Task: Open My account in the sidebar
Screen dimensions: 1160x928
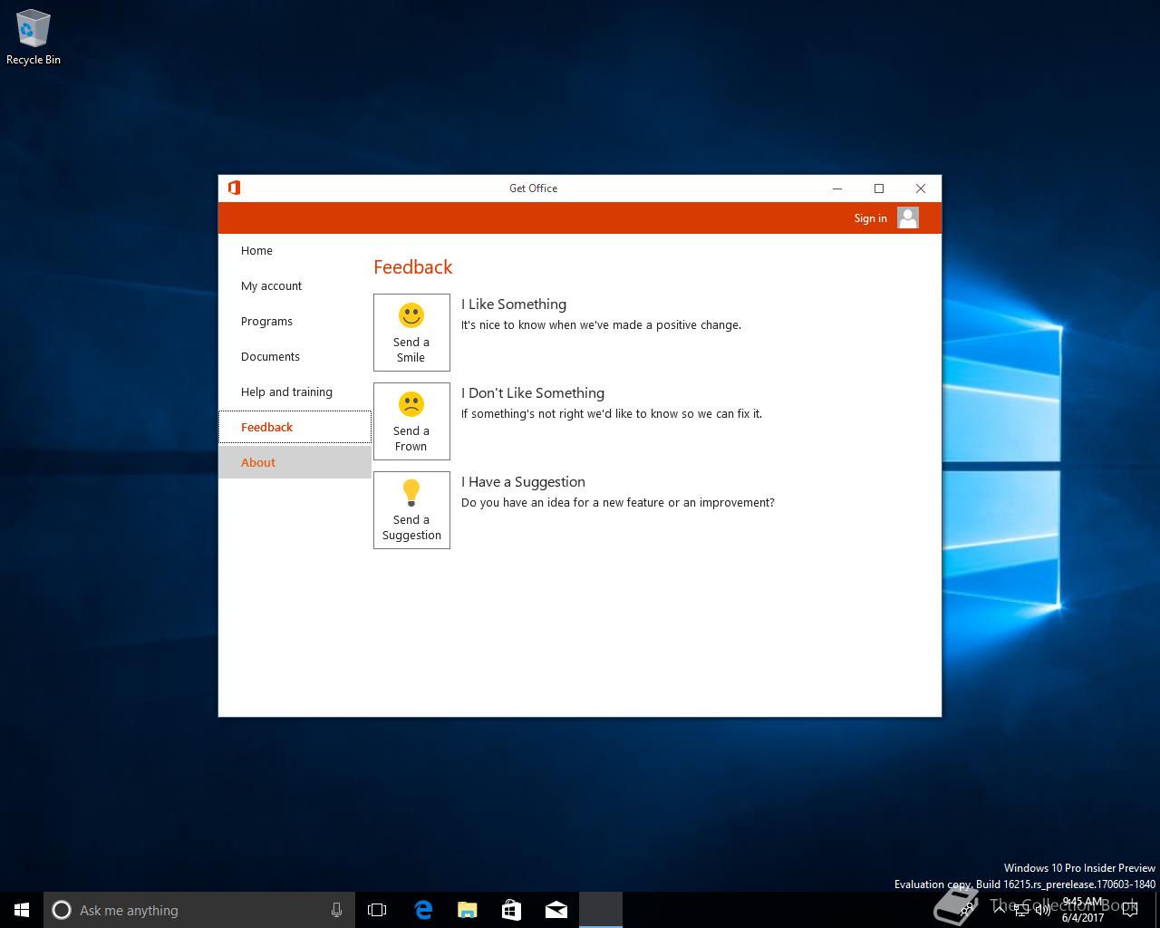Action: [x=295, y=286]
